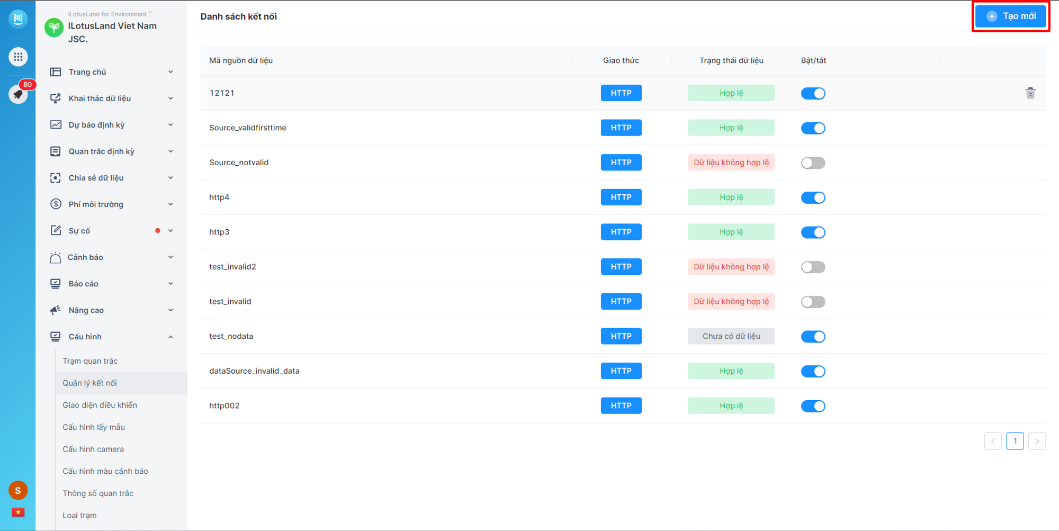The height and width of the screenshot is (531, 1059).
Task: Expand the Báo cáo chevron
Action: [170, 284]
